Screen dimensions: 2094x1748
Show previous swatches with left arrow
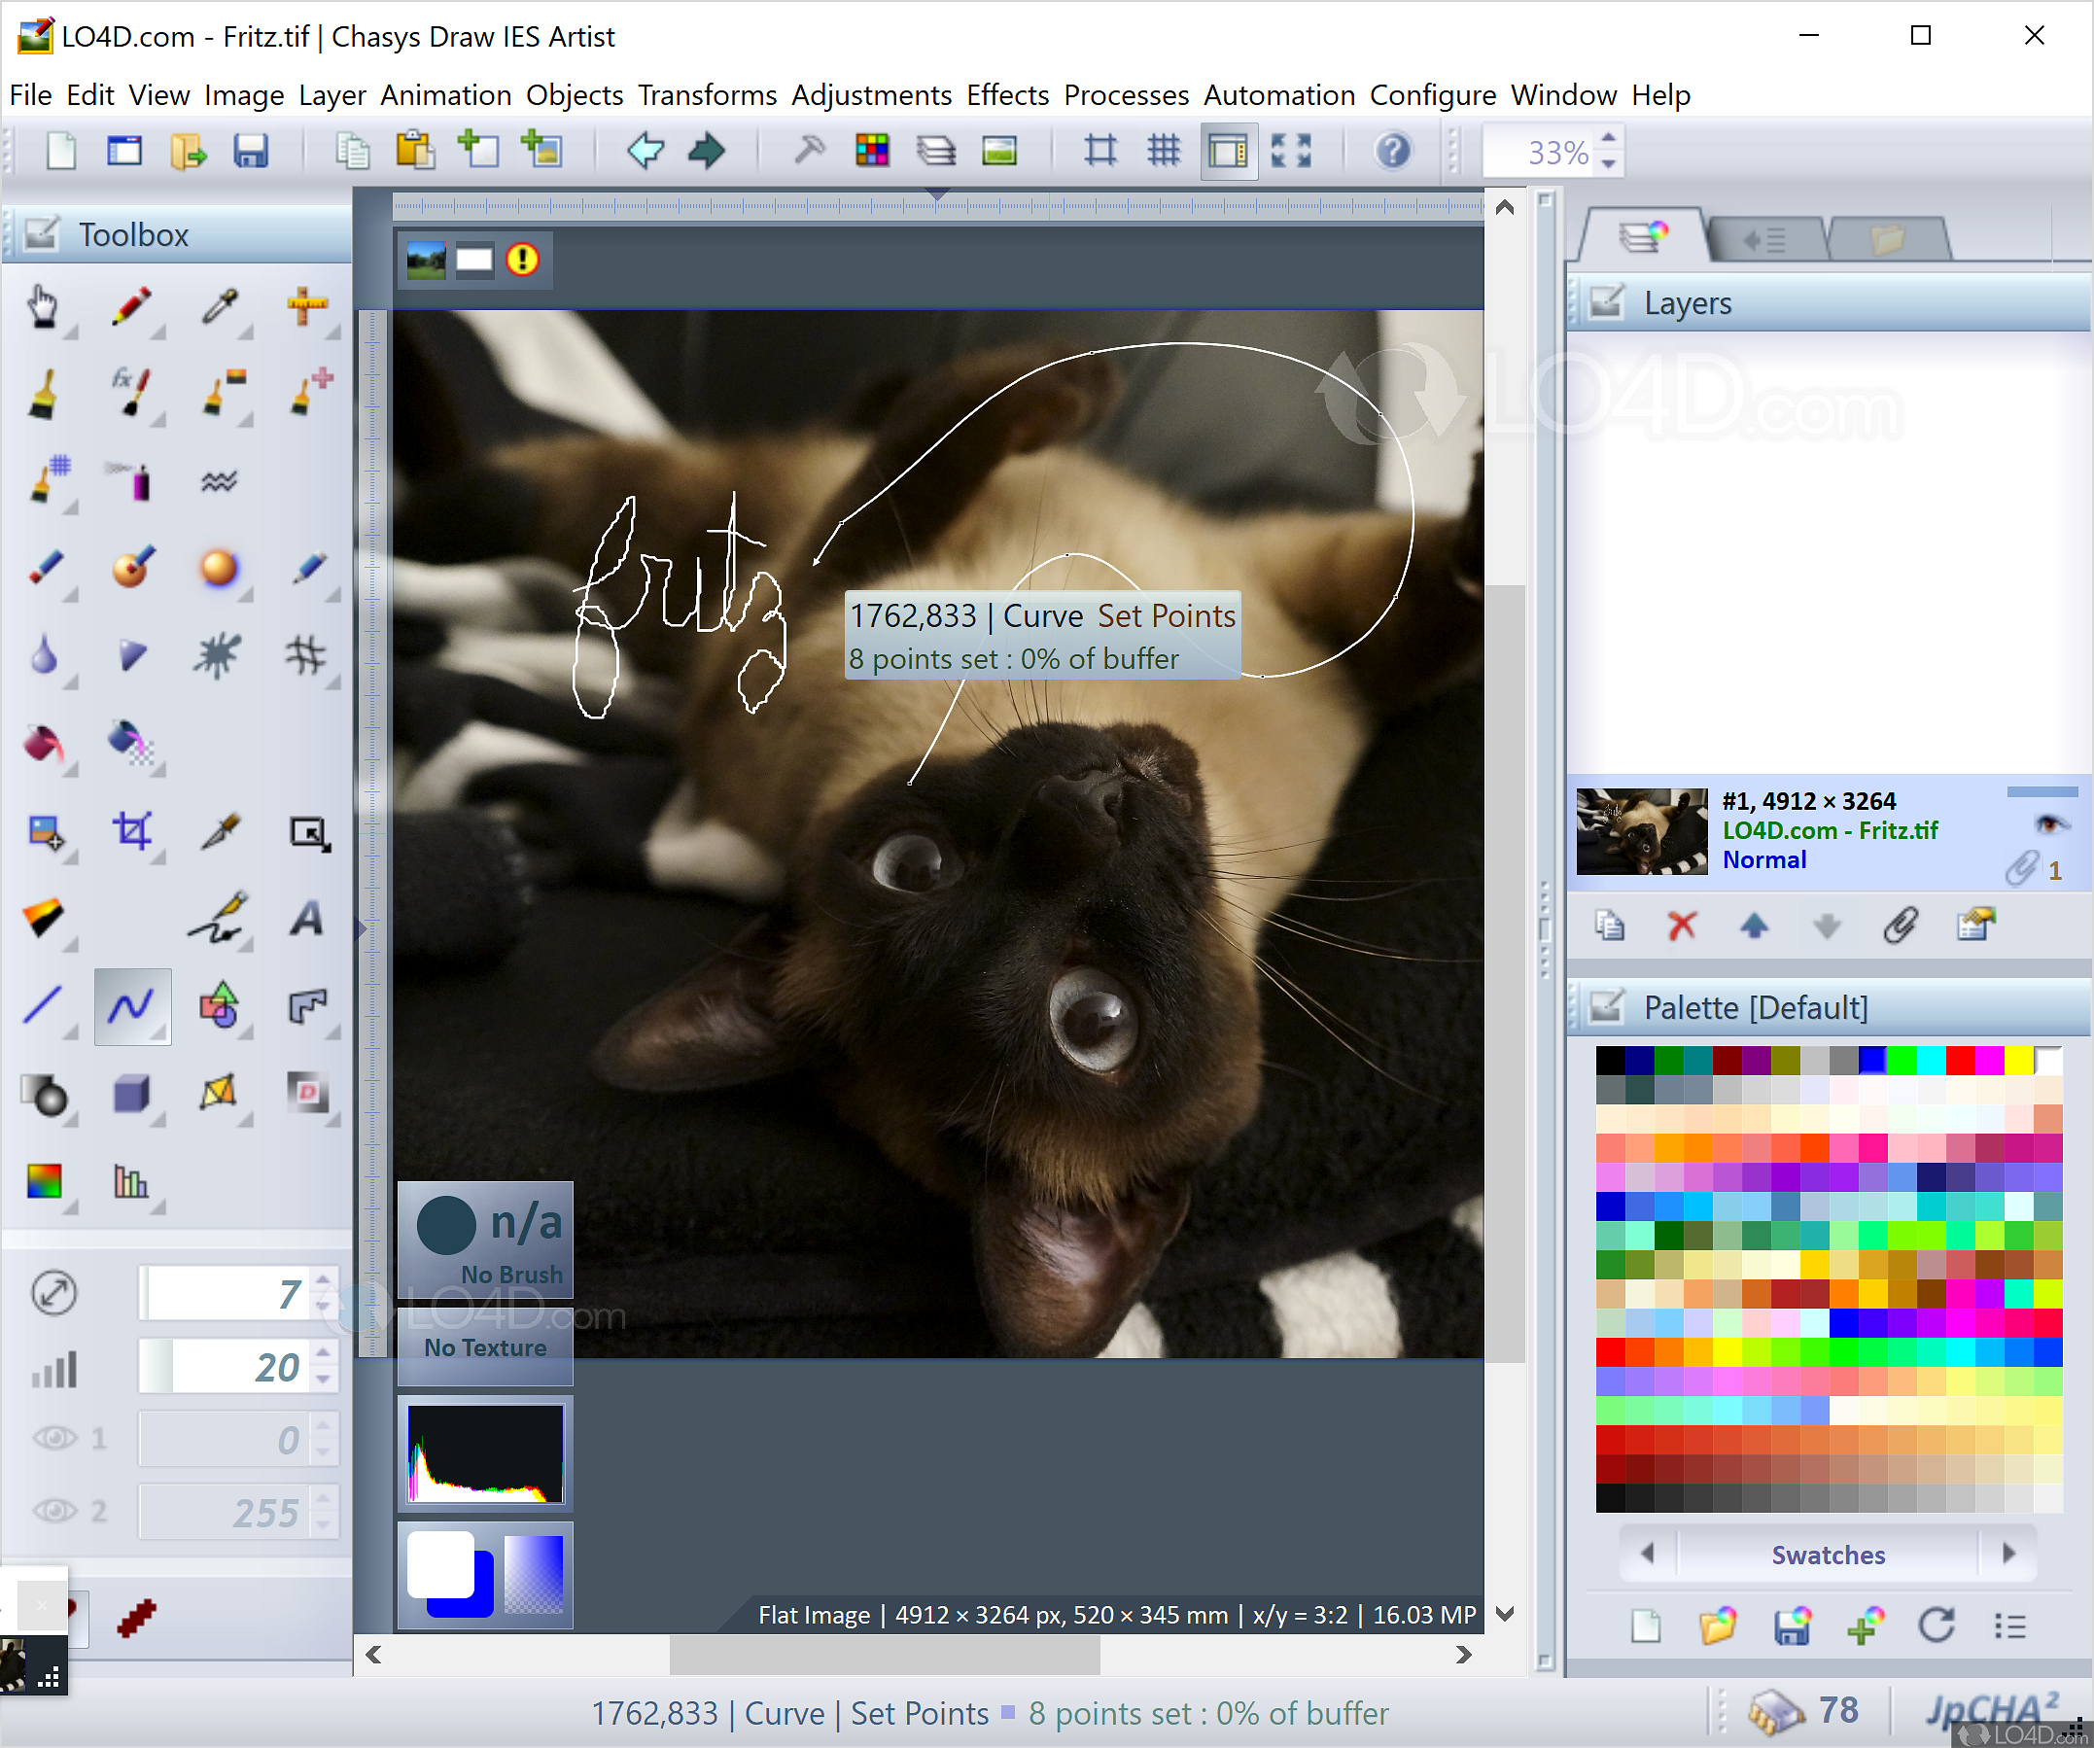click(x=1649, y=1554)
